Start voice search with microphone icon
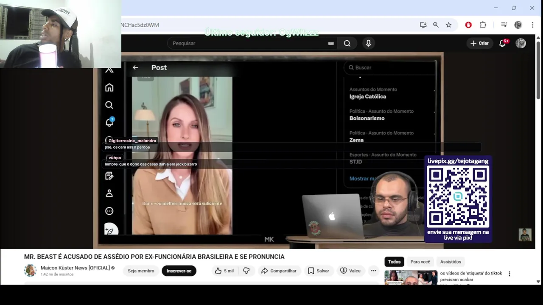This screenshot has height=305, width=543. click(x=368, y=43)
